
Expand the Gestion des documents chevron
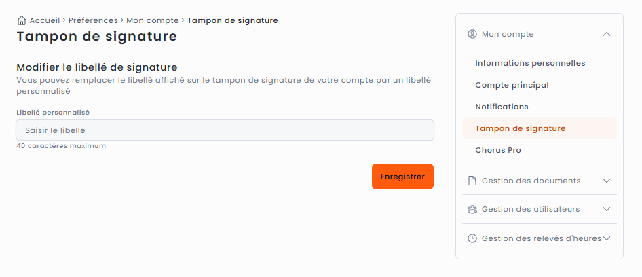[607, 181]
